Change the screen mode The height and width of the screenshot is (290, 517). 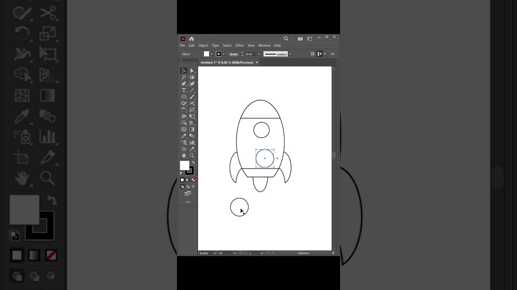(187, 193)
